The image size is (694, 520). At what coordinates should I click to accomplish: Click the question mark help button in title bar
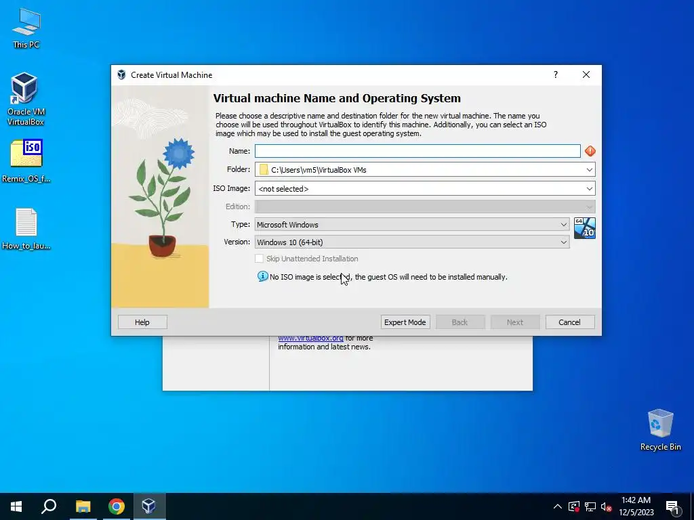(556, 74)
